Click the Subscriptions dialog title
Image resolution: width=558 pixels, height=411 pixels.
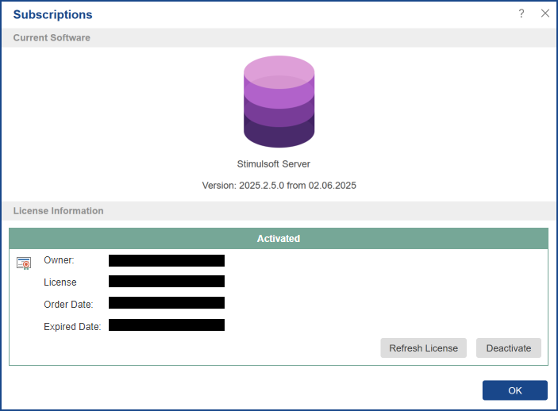click(x=52, y=15)
